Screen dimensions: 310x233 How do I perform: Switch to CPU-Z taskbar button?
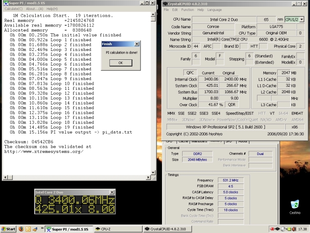point(118,229)
